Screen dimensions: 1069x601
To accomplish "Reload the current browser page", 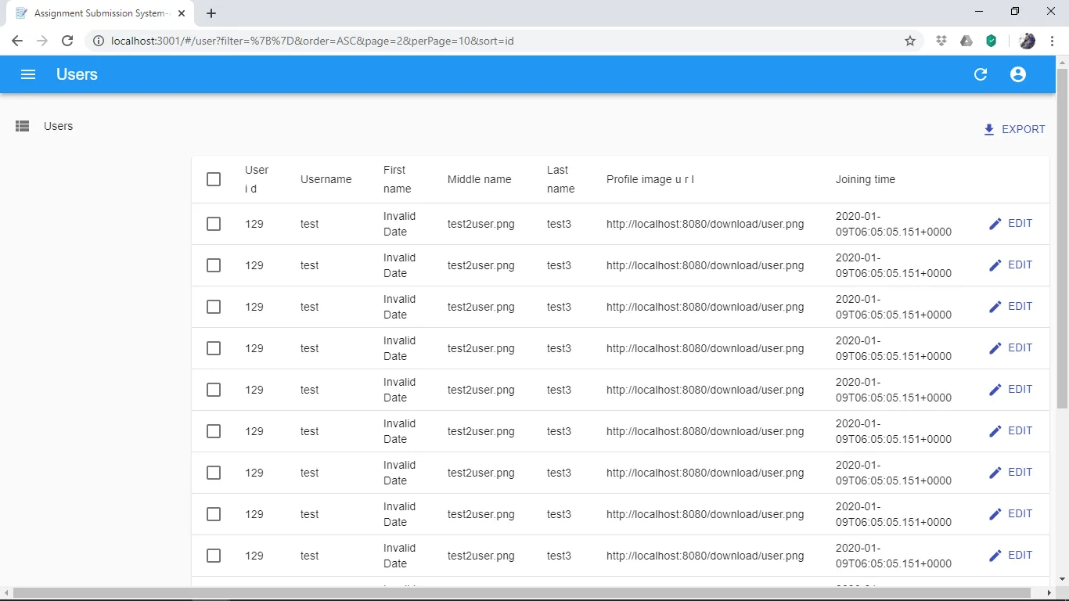I will [x=67, y=41].
